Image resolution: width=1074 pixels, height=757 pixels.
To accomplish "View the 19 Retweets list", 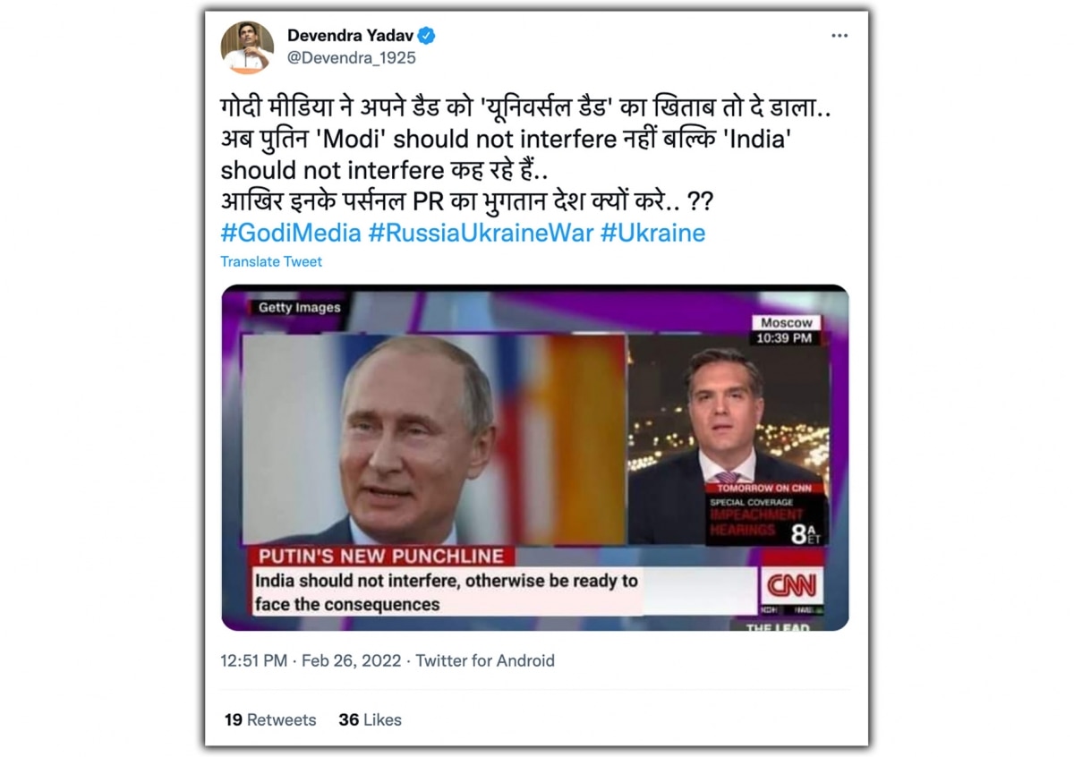I will [270, 719].
